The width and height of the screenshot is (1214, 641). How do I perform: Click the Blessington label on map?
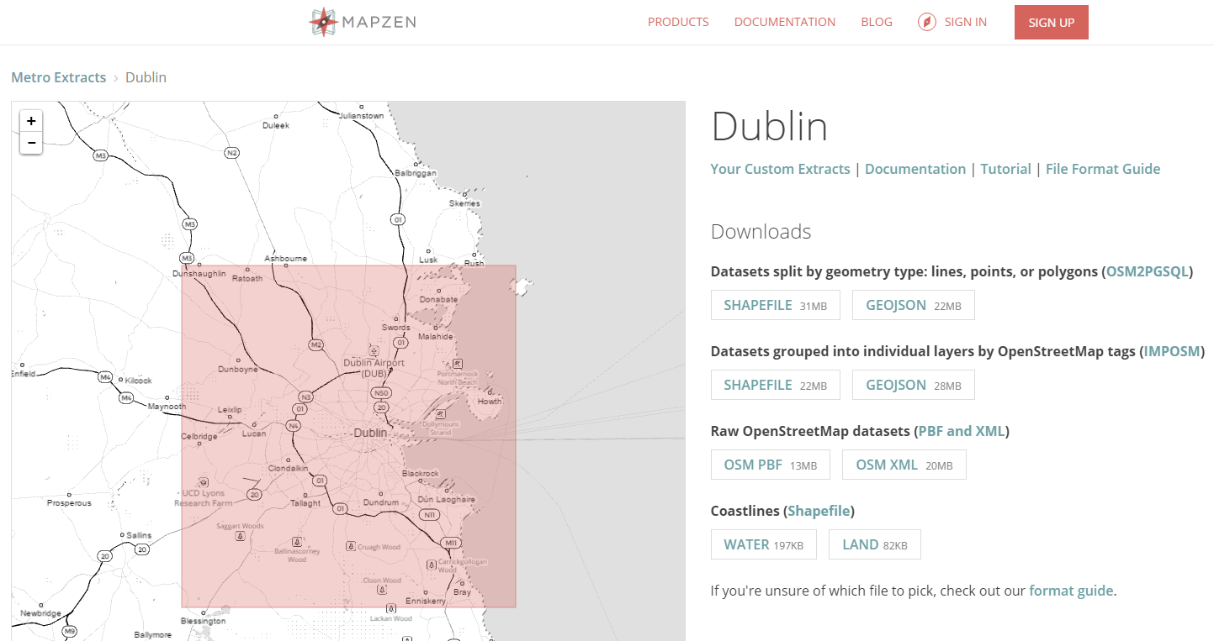(x=204, y=621)
